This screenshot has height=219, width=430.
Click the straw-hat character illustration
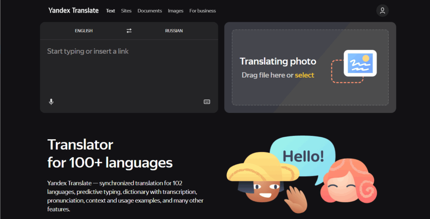pos(260,180)
